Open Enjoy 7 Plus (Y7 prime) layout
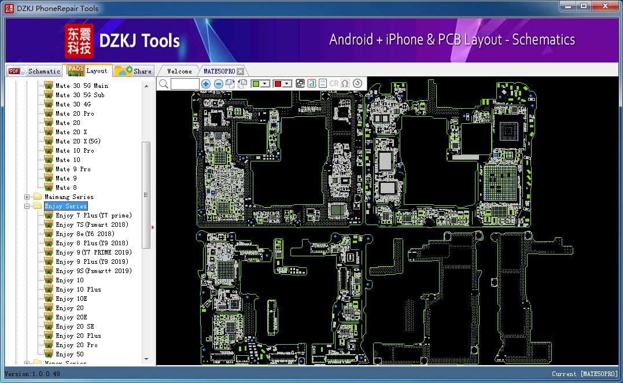This screenshot has height=383, width=623. click(x=94, y=215)
